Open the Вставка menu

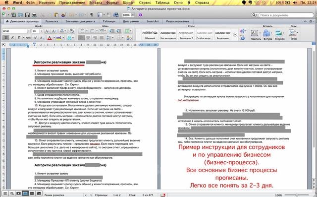pyautogui.click(x=96, y=2)
